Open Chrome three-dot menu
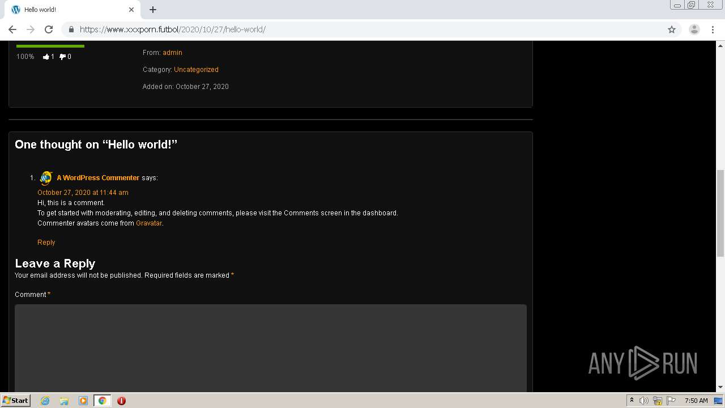This screenshot has width=725, height=408. point(713,29)
